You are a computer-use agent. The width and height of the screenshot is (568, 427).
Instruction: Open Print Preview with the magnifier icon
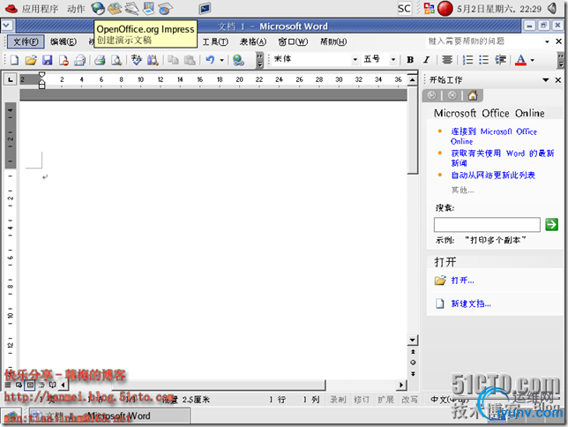tap(116, 60)
